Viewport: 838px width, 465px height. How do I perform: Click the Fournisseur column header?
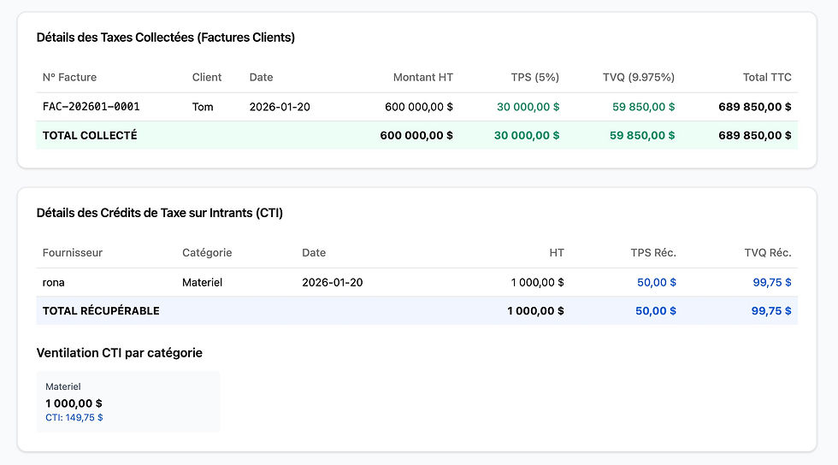point(73,252)
